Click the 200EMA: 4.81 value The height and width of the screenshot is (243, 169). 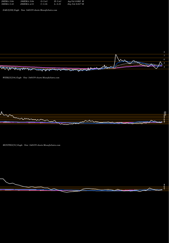[x=27, y=4]
